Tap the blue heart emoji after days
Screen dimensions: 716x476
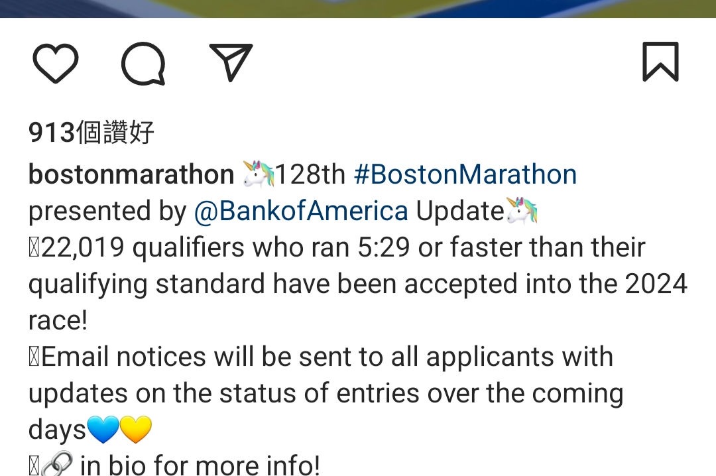tap(103, 430)
